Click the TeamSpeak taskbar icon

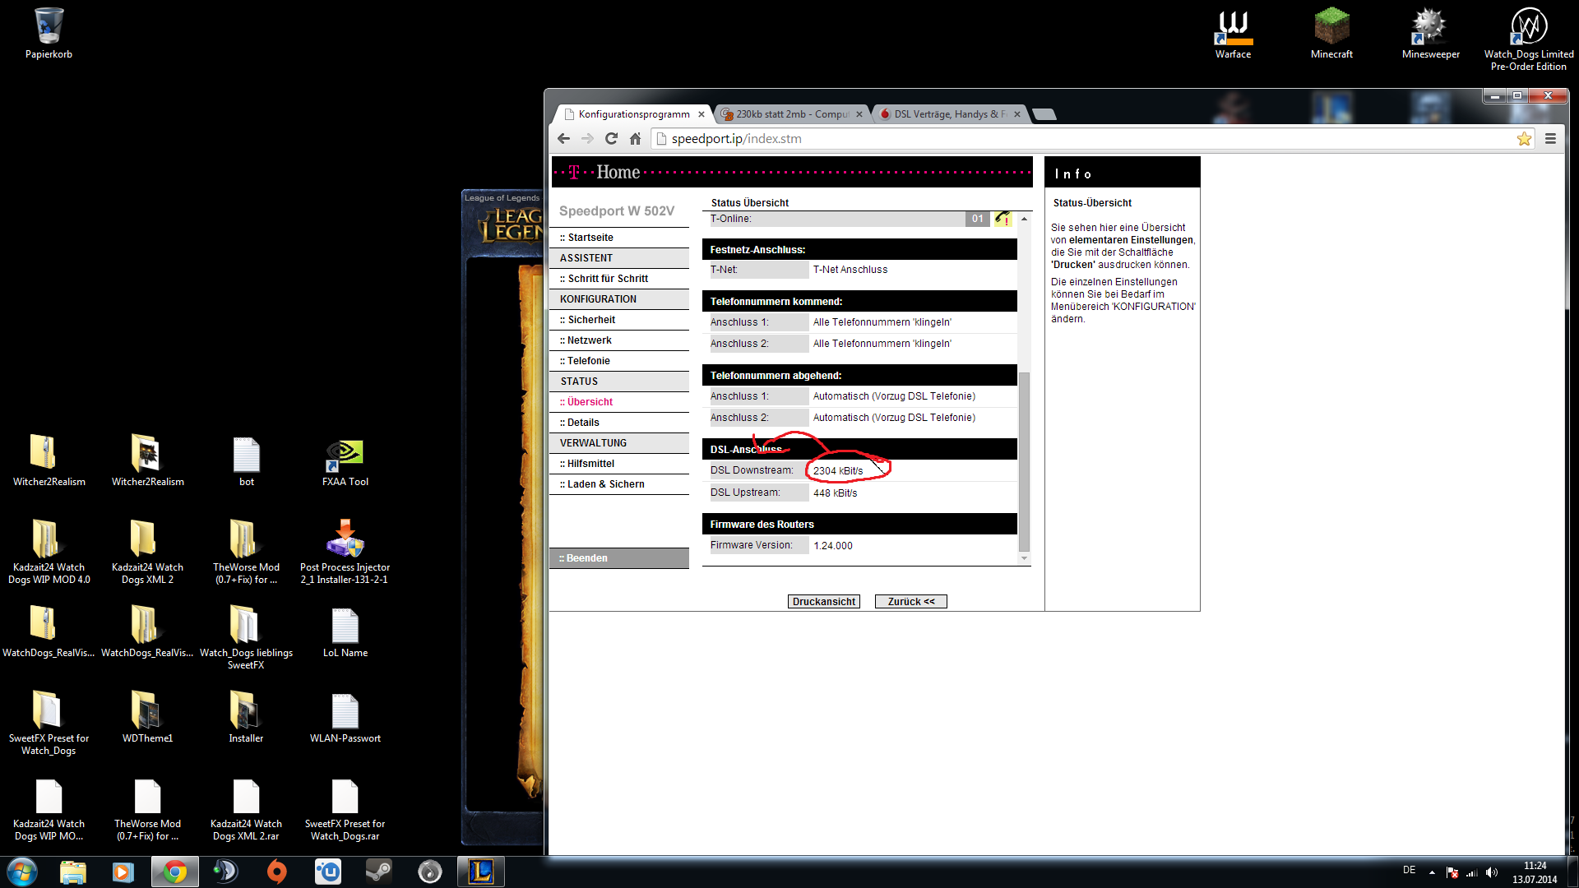[x=225, y=872]
